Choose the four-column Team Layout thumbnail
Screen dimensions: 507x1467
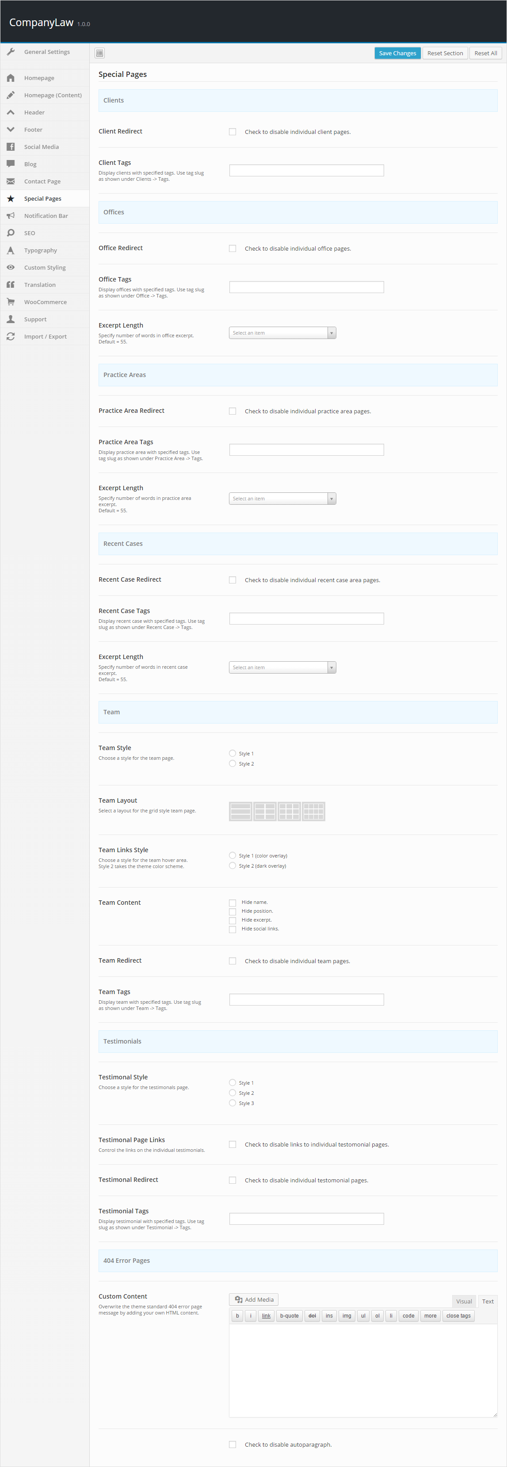313,812
